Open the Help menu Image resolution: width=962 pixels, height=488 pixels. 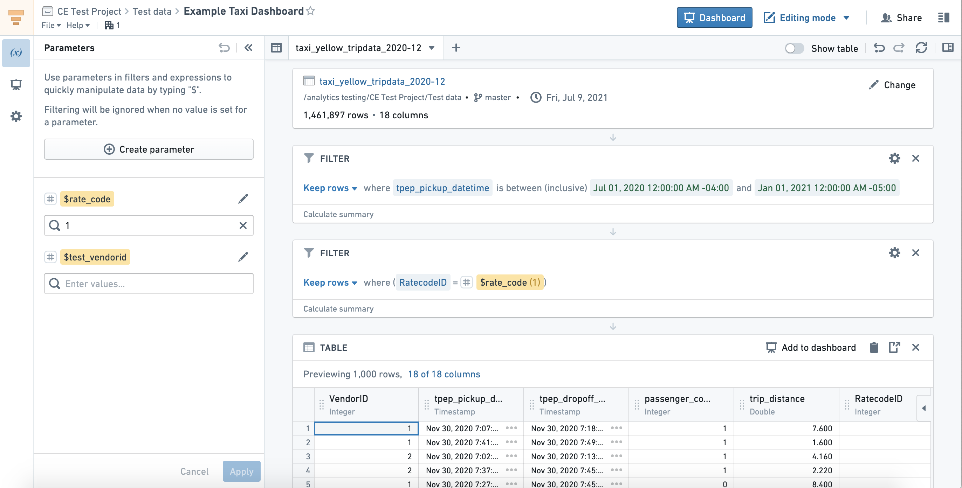click(x=78, y=25)
